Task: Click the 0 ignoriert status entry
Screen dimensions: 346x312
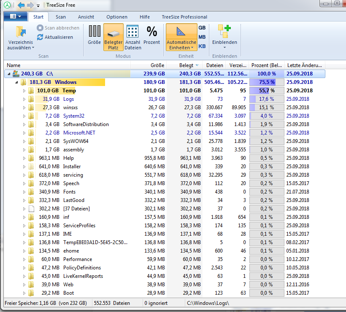Action: point(156,303)
